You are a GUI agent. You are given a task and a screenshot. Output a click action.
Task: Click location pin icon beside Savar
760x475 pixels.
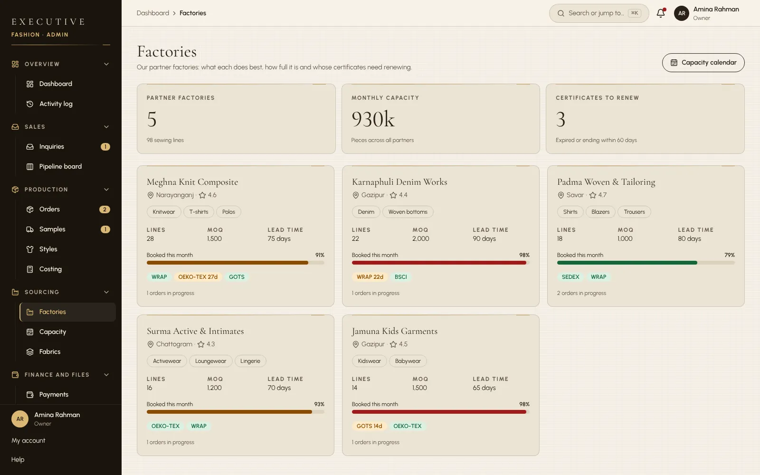coord(561,195)
